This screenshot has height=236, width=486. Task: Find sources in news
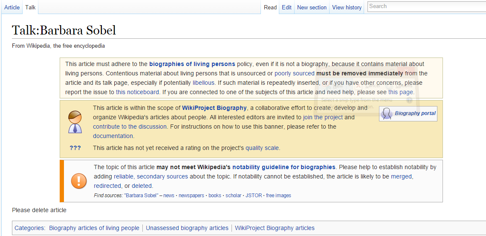[169, 196]
